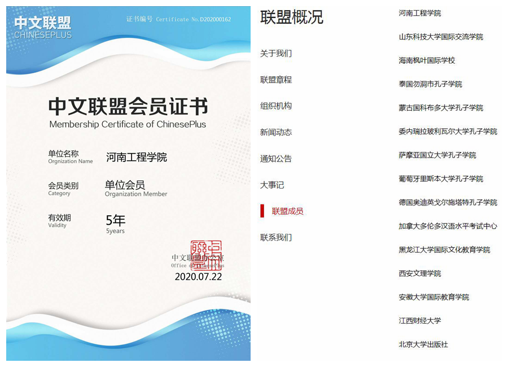The image size is (508, 367).
Task: Open 西安文理学院 member link
Action: pos(420,274)
